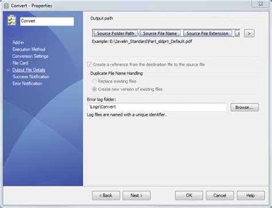Click the Cancel button

tap(220, 195)
